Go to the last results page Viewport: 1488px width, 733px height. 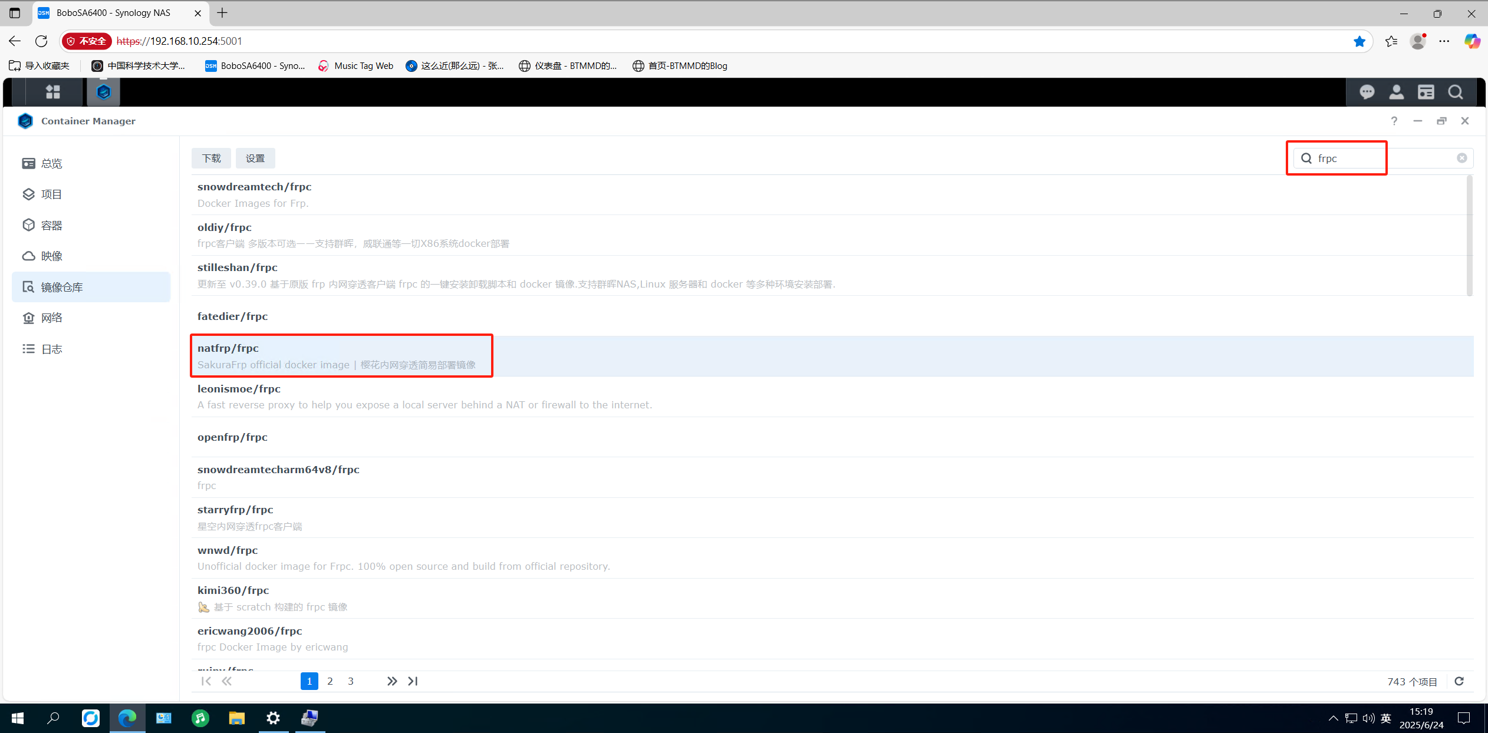pos(413,681)
